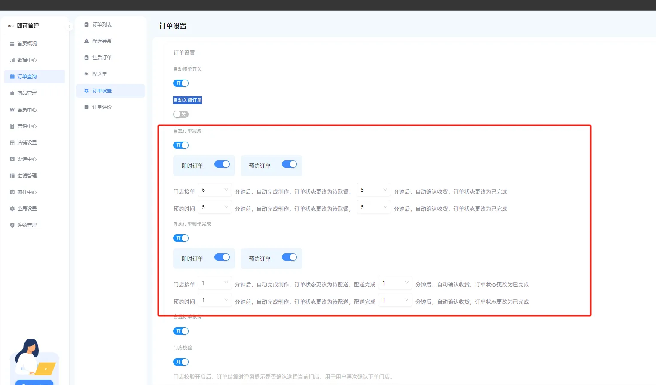Toggle 即时订单 switch under 自提订单完成

222,164
